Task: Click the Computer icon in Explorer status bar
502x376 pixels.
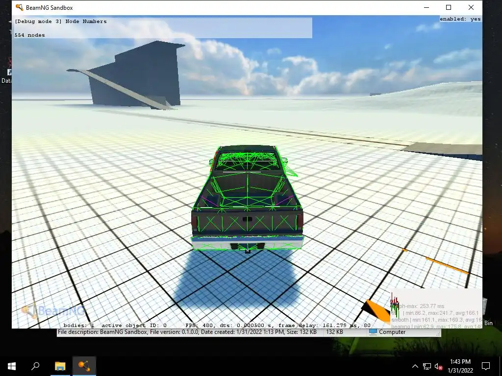Action: pos(373,332)
